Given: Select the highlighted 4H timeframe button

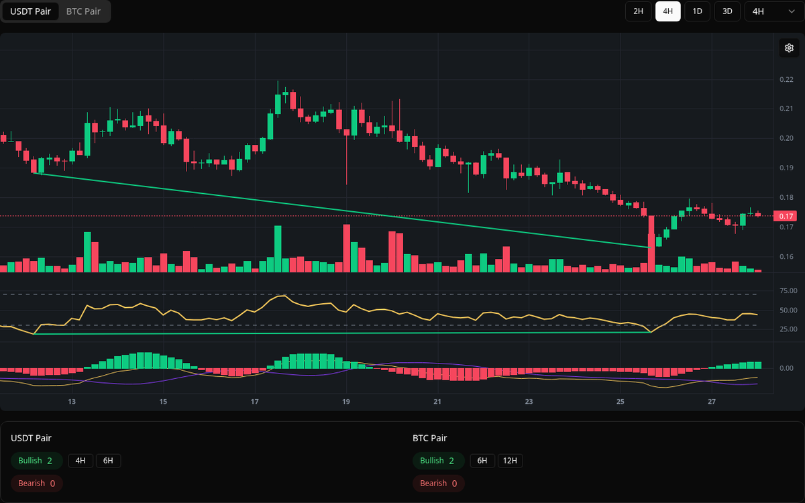Looking at the screenshot, I should [x=667, y=11].
